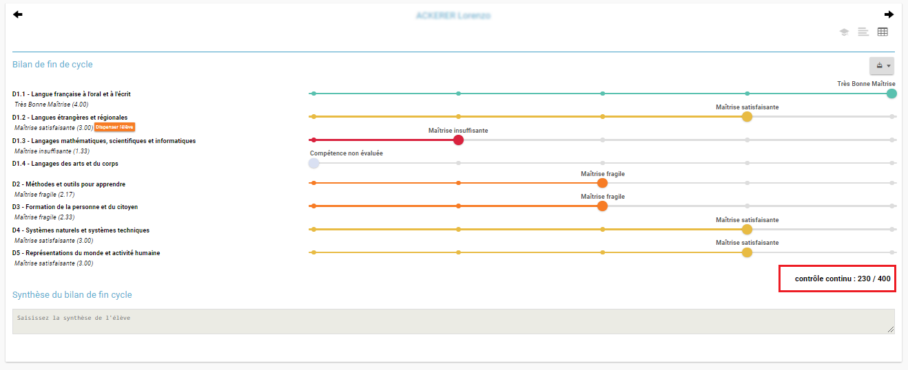Click the D3 Maîtrise fragile slider handle

(602, 206)
